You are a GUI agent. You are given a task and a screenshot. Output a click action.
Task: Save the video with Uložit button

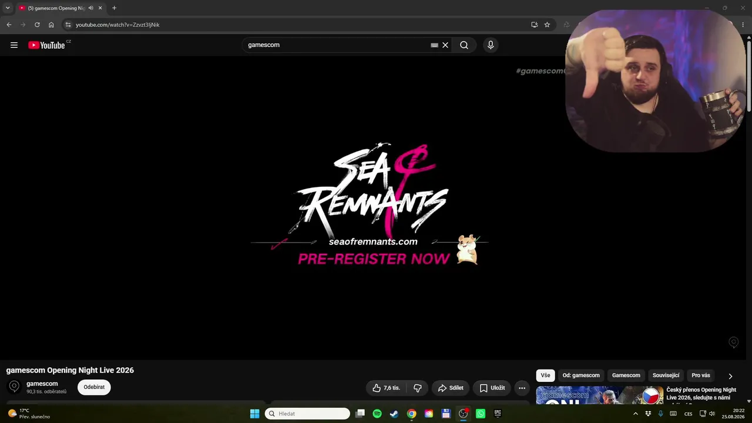[x=492, y=388]
